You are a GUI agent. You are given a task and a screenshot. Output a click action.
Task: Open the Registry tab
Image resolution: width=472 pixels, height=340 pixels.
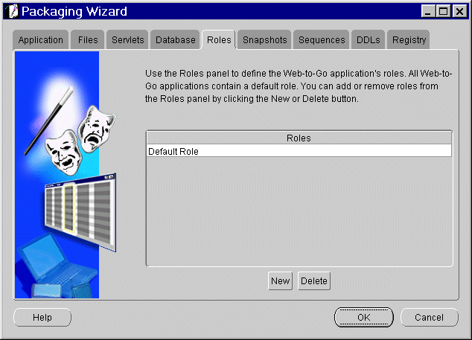(x=409, y=39)
